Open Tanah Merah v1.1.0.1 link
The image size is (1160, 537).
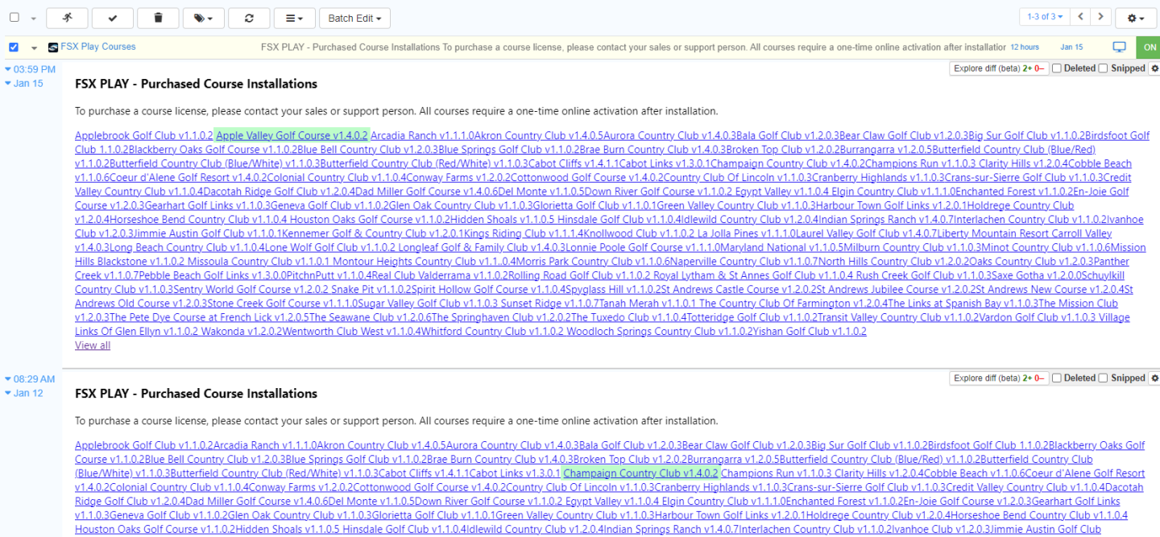point(646,303)
